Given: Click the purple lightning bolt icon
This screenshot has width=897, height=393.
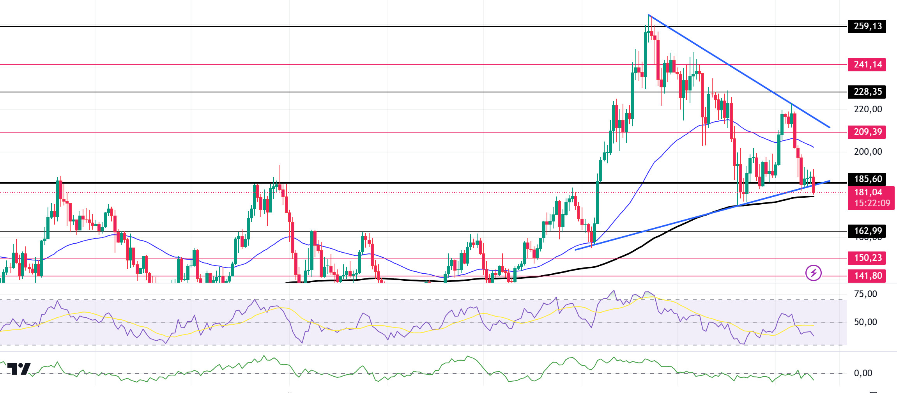Looking at the screenshot, I should [814, 273].
